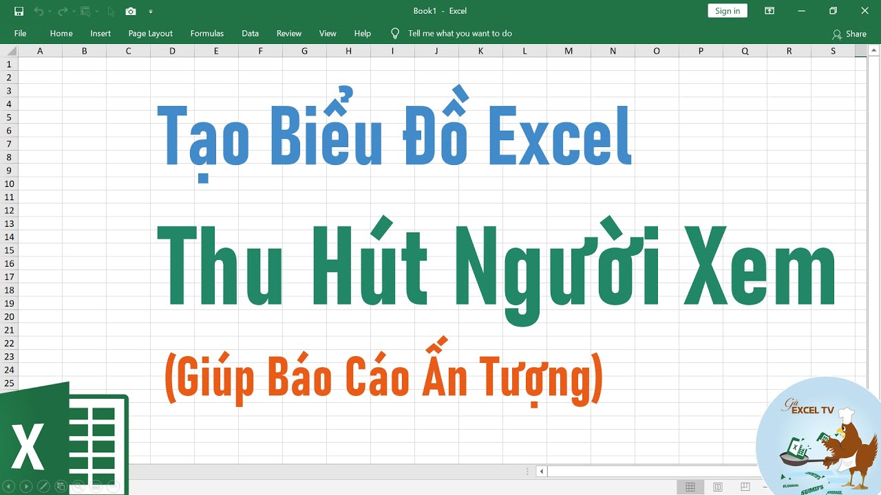Image resolution: width=881 pixels, height=495 pixels.
Task: Click the Save icon in Quick Access Toolbar
Action: click(x=19, y=11)
